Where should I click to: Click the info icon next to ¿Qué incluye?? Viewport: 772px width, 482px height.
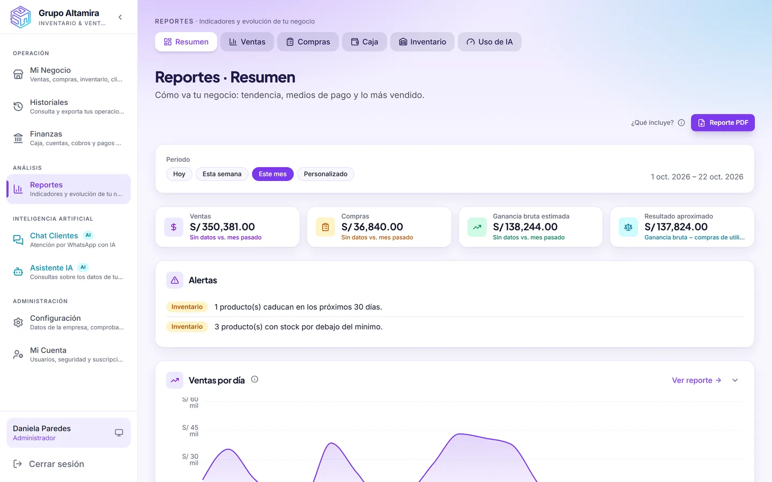click(x=681, y=123)
